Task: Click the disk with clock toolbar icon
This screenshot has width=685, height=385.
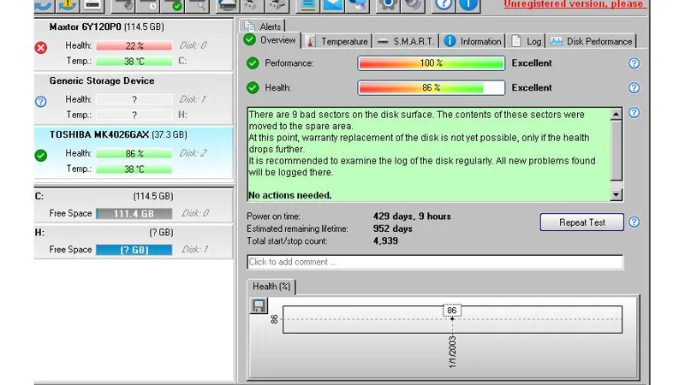Action: pyautogui.click(x=148, y=5)
